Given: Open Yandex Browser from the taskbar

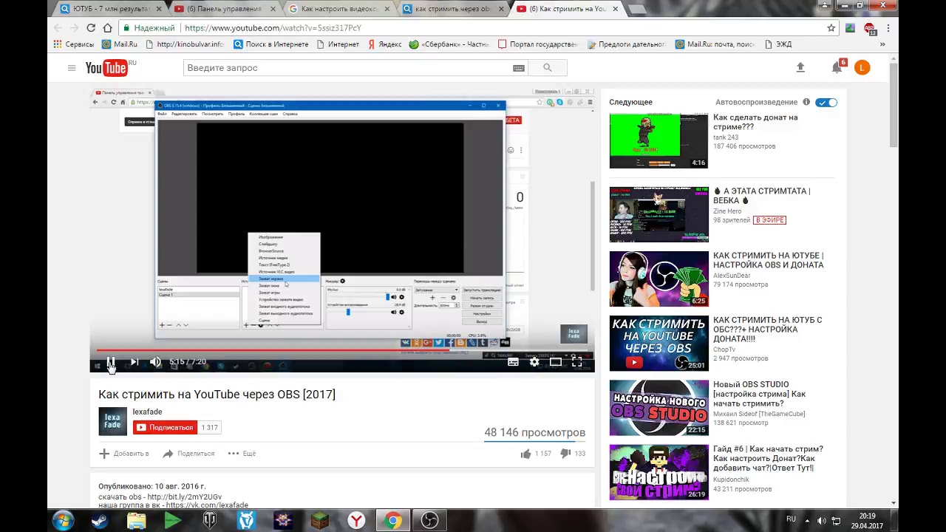Looking at the screenshot, I should 356,521.
